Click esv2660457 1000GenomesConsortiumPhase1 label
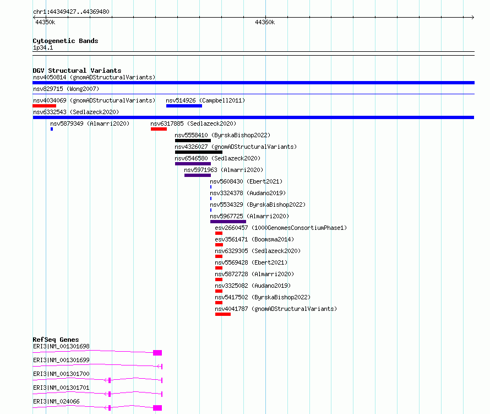The width and height of the screenshot is (490, 414). 281,228
